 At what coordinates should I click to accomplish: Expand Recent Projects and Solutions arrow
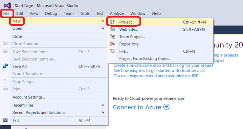click(x=103, y=112)
